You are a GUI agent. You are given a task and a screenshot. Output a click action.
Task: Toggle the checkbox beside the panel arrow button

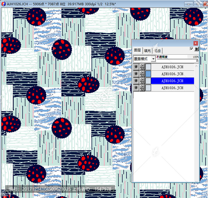(191, 49)
